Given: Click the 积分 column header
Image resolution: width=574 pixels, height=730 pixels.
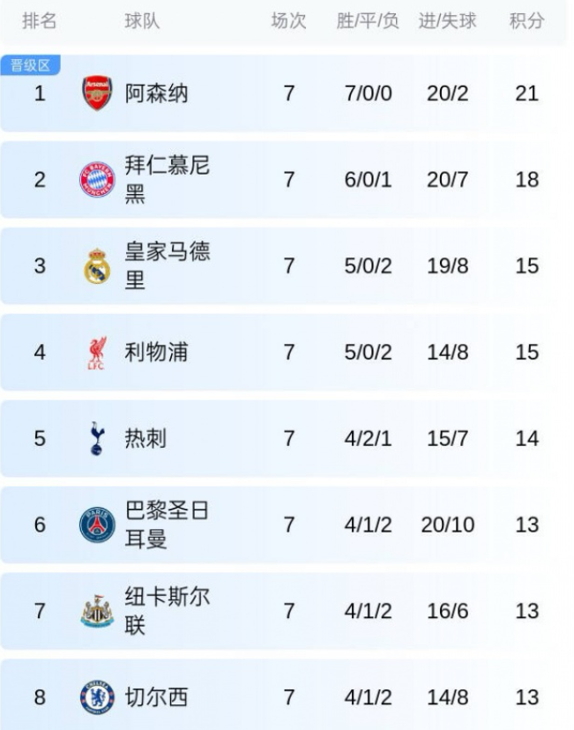Looking at the screenshot, I should point(526,21).
